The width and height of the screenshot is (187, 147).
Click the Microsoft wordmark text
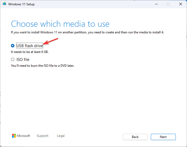coord(23,136)
